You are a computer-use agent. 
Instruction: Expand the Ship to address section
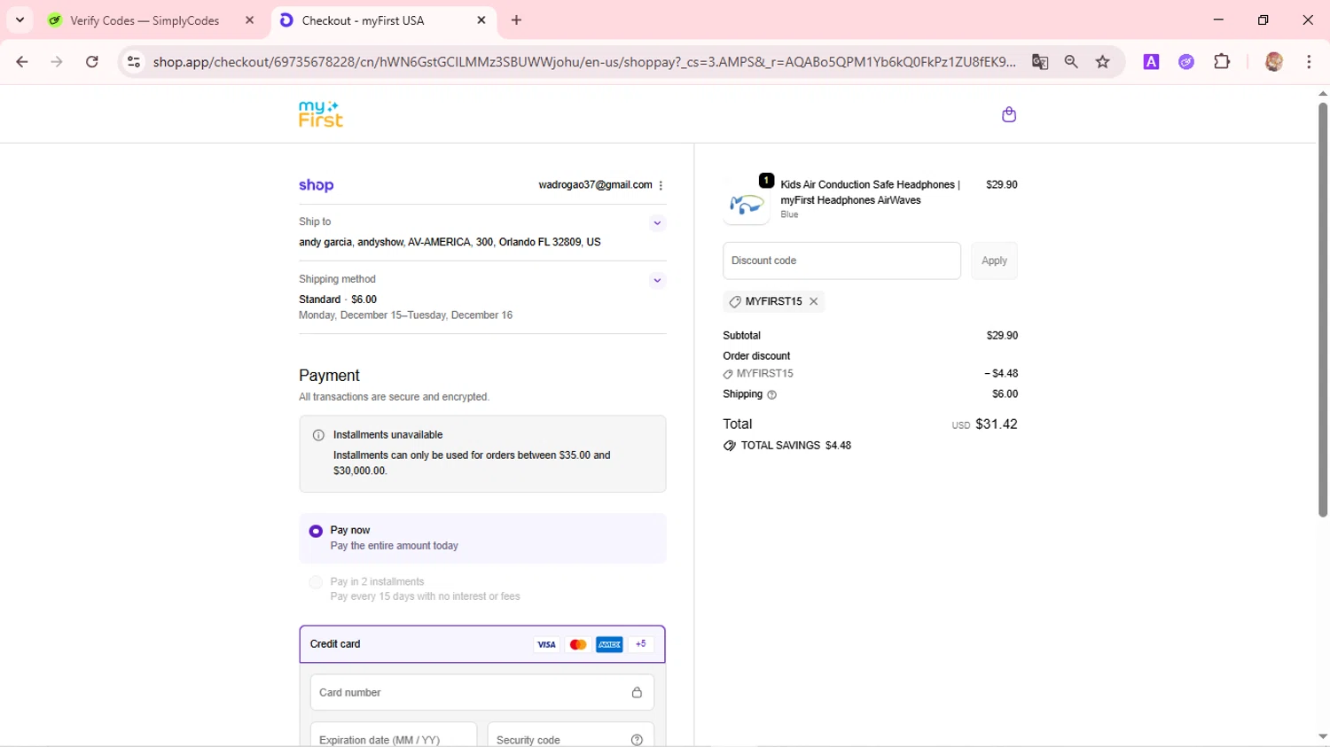coord(657,222)
